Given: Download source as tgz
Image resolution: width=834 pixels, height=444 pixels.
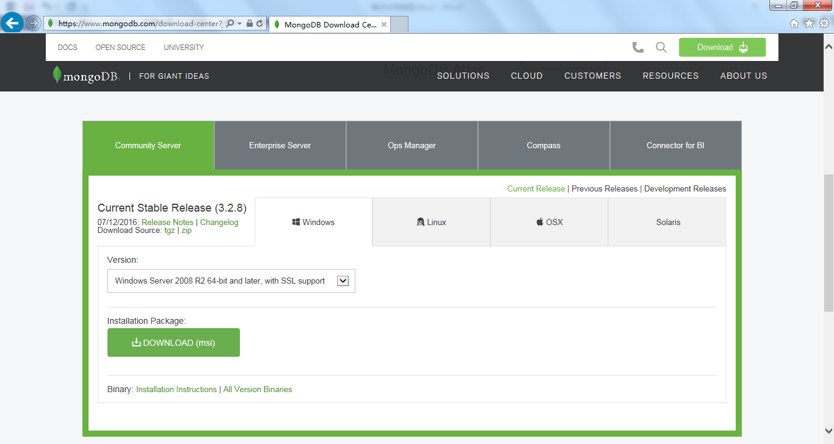Looking at the screenshot, I should (x=169, y=231).
